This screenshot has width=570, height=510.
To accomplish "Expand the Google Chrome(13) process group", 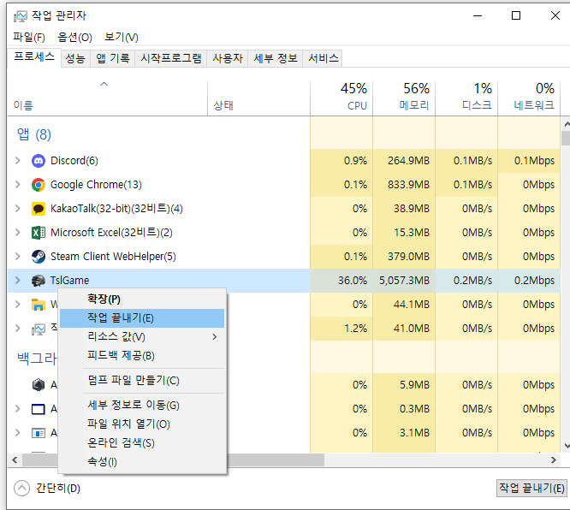I will [17, 185].
